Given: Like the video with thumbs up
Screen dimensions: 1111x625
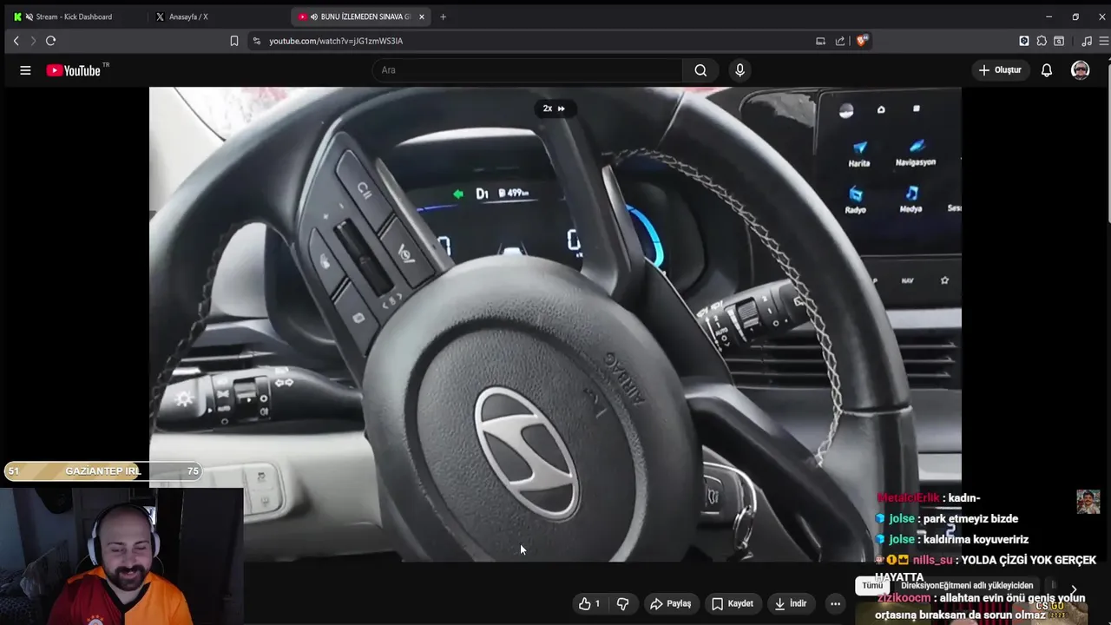Looking at the screenshot, I should tap(588, 603).
